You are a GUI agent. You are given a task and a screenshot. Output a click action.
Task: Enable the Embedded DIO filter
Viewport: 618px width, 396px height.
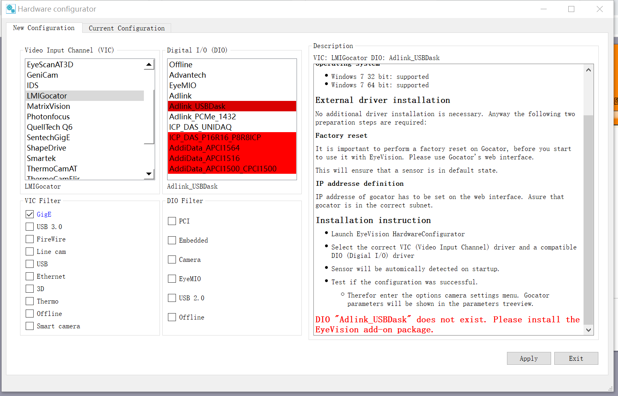172,240
